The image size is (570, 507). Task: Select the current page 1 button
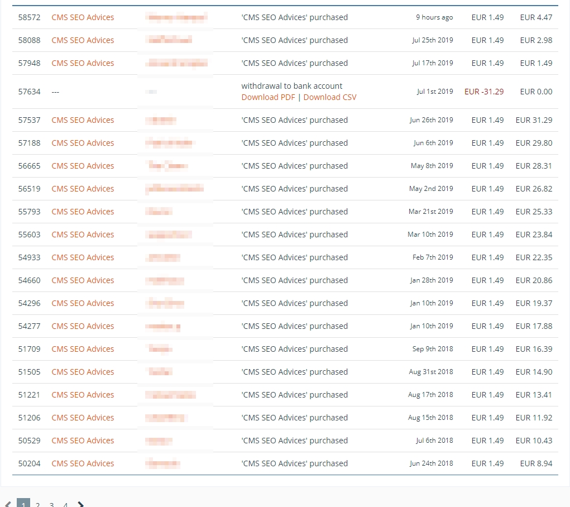coord(23,504)
